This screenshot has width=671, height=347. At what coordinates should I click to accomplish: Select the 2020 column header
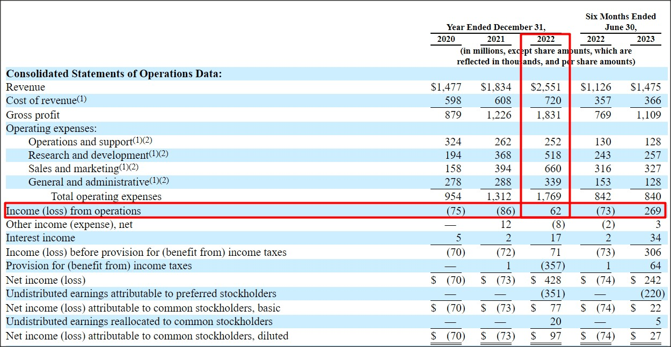(x=446, y=39)
